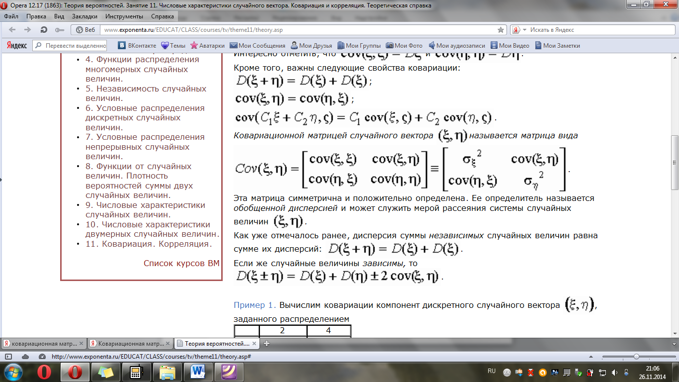Open the Мои Друзья bookmark
Image resolution: width=679 pixels, height=382 pixels.
click(x=311, y=46)
